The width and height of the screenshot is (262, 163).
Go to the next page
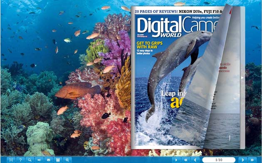click(x=243, y=160)
